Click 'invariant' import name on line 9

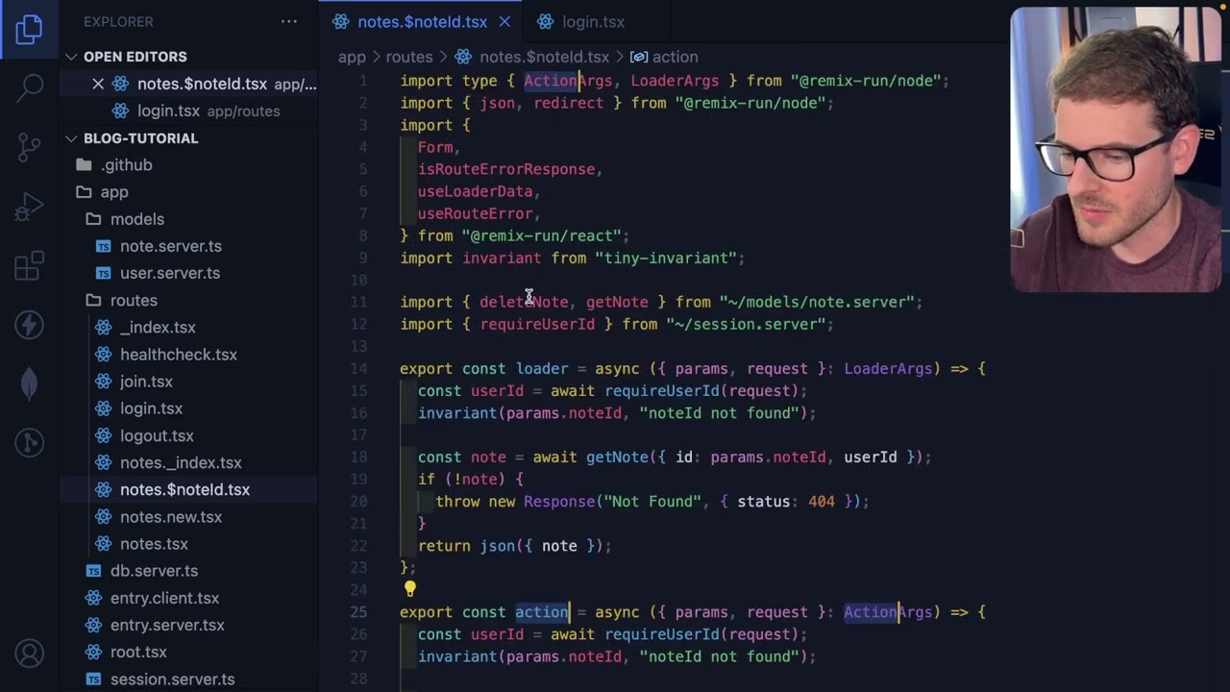(x=502, y=258)
